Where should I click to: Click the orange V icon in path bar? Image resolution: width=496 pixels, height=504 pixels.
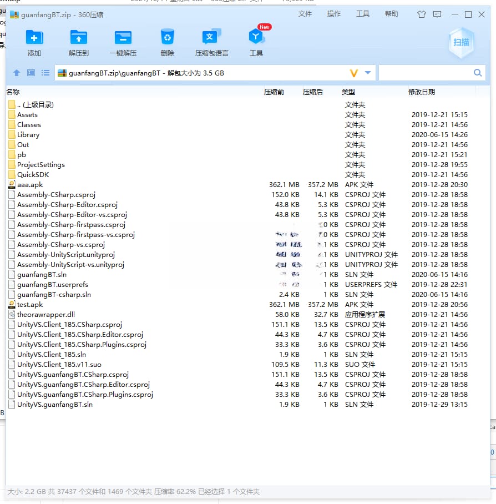click(353, 73)
